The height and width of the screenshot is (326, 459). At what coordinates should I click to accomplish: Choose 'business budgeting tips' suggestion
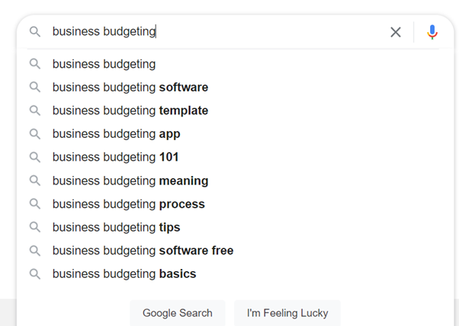(x=116, y=227)
